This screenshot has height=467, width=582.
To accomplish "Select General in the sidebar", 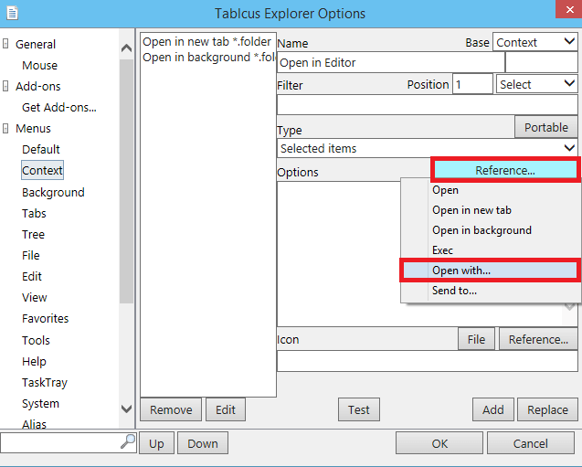I will point(36,44).
